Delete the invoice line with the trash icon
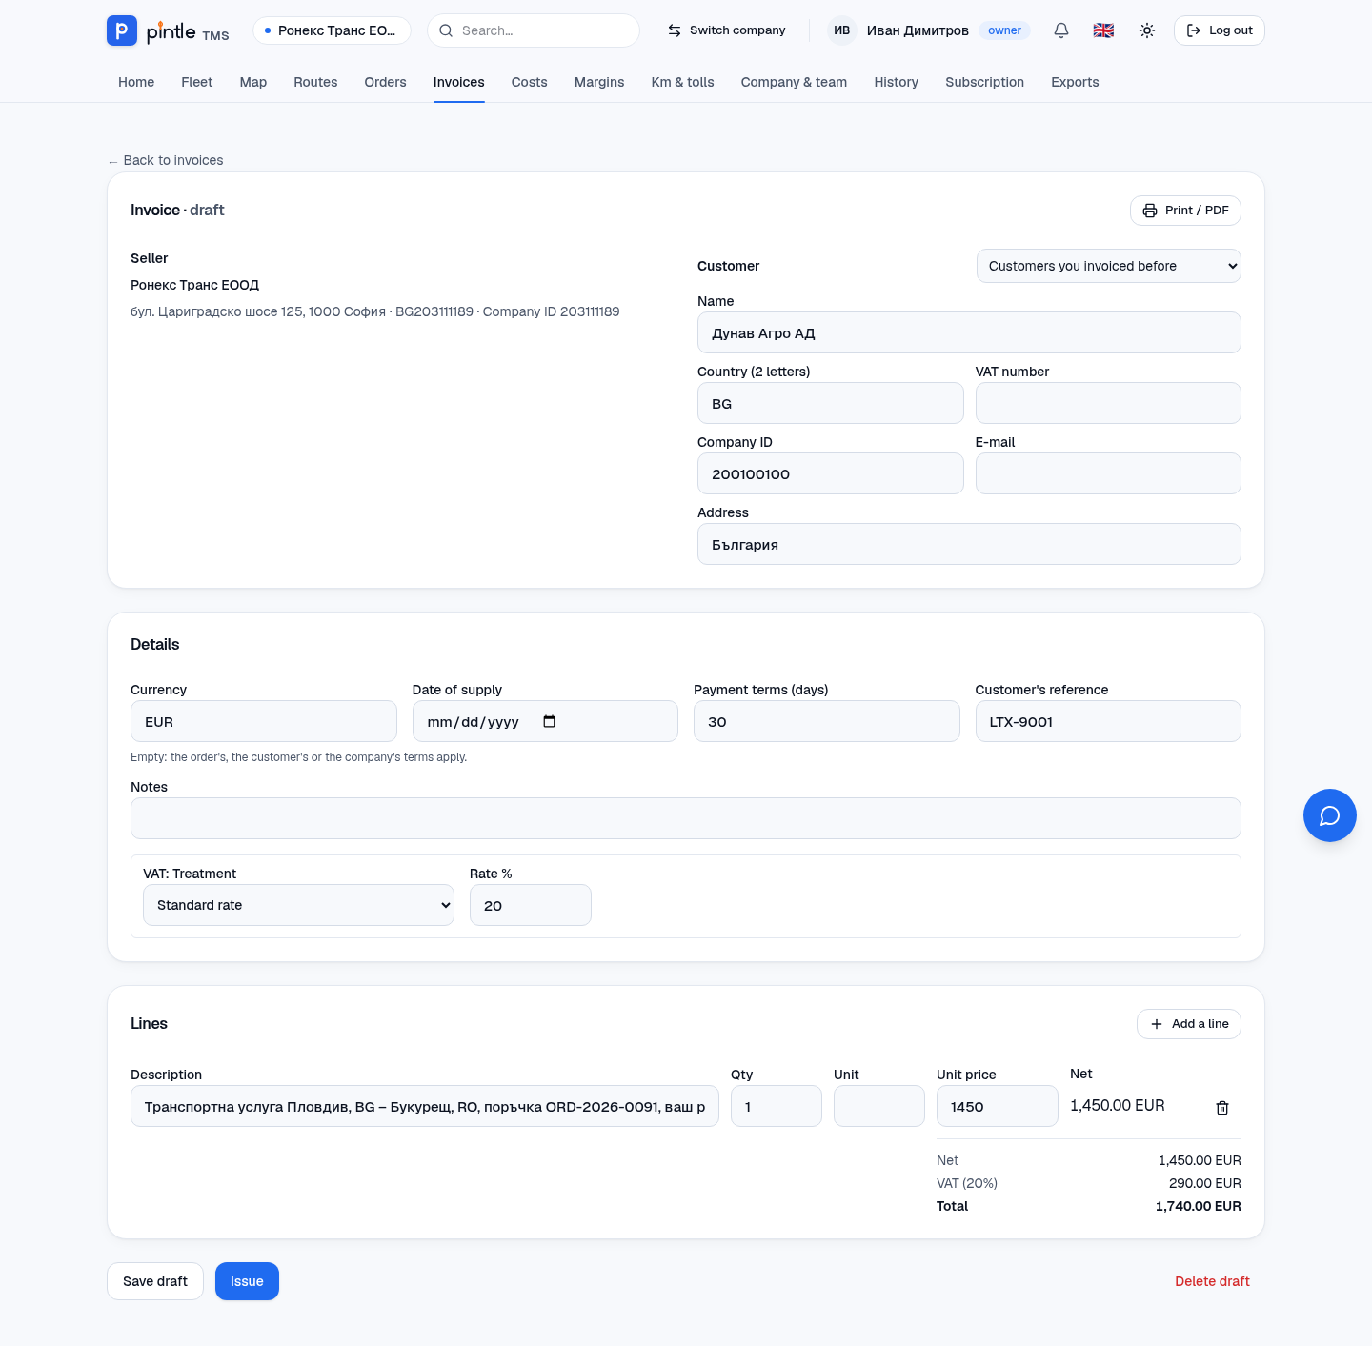Image resolution: width=1372 pixels, height=1346 pixels. pyautogui.click(x=1222, y=1107)
